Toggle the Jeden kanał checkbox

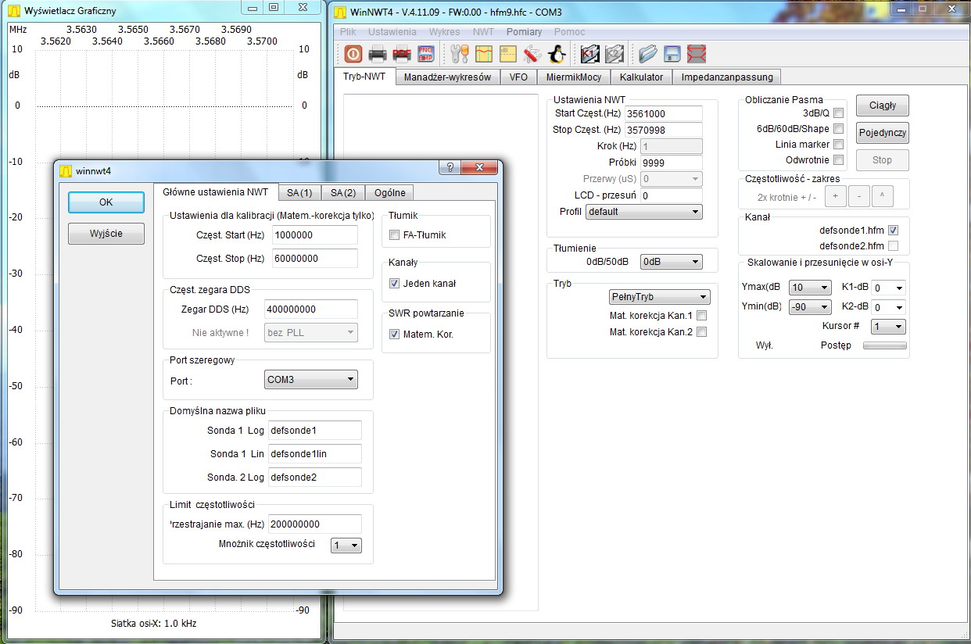pos(395,284)
